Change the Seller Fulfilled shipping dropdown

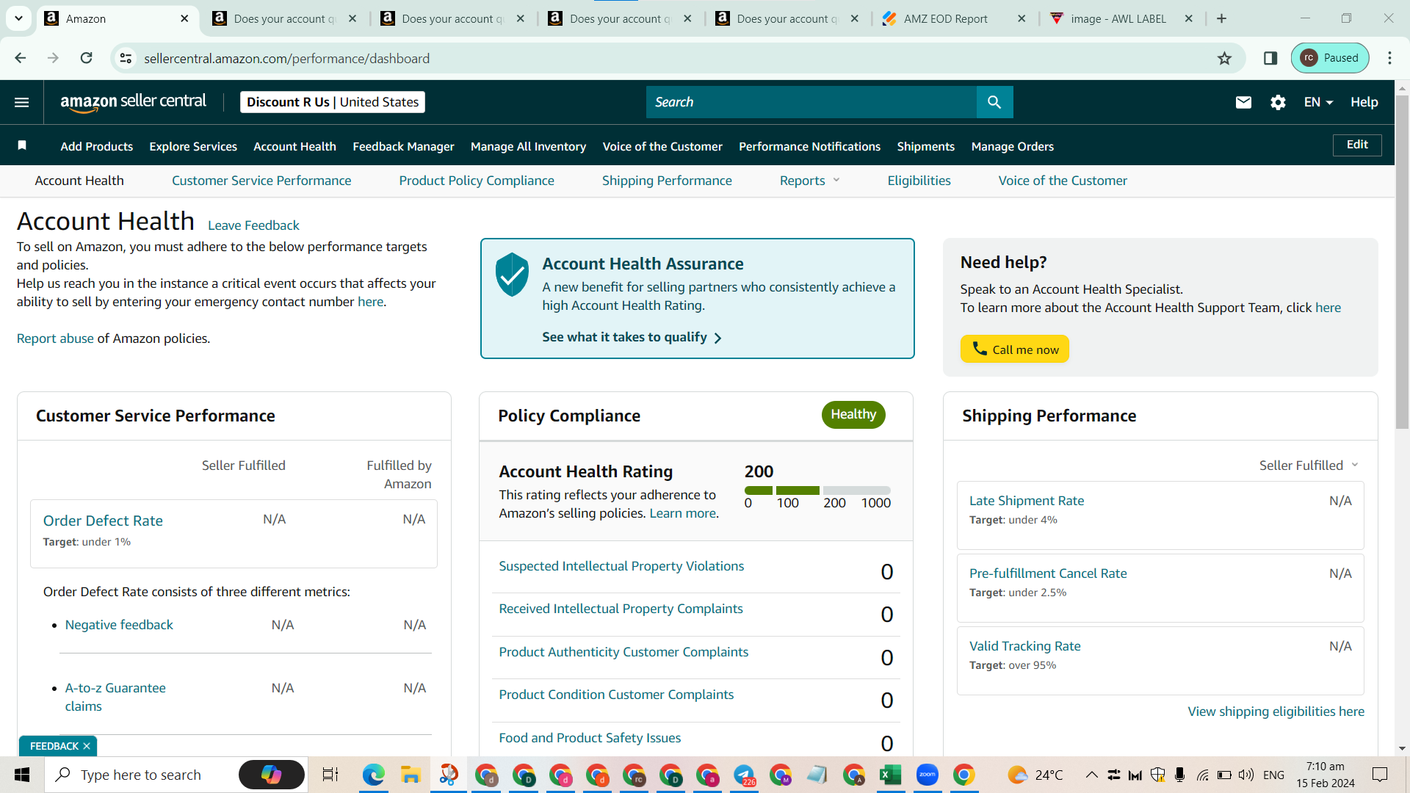click(x=1309, y=465)
